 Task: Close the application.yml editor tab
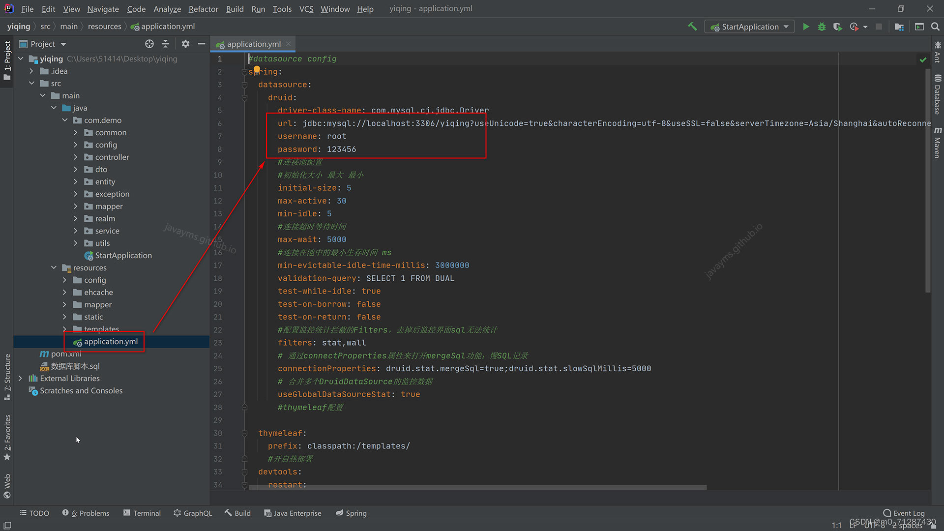289,44
